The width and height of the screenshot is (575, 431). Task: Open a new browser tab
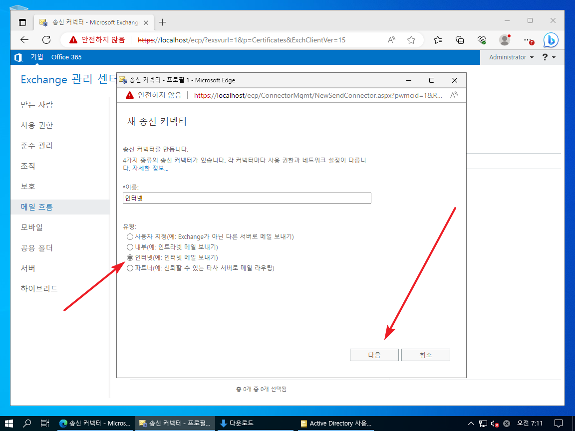(162, 22)
